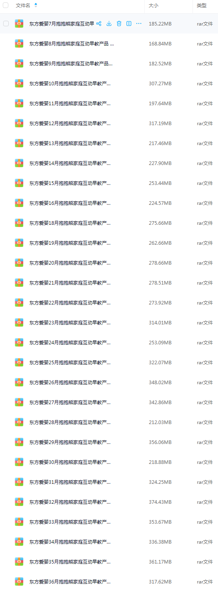Screen dimensions: 218x605
Task: Click the rename icon on the 7月 row
Action: click(x=129, y=24)
